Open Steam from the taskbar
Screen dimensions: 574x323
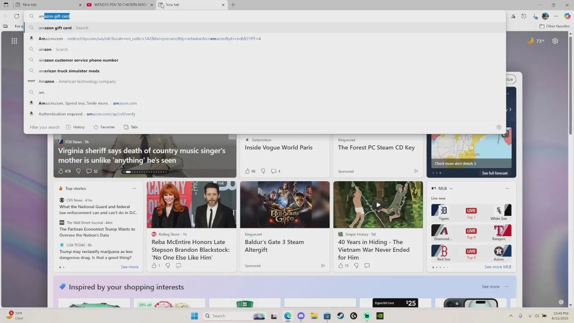(x=340, y=316)
